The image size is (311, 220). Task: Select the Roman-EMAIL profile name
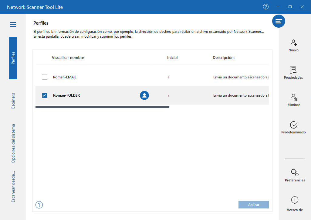[65, 77]
